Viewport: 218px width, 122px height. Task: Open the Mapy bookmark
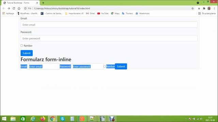[x=115, y=14]
